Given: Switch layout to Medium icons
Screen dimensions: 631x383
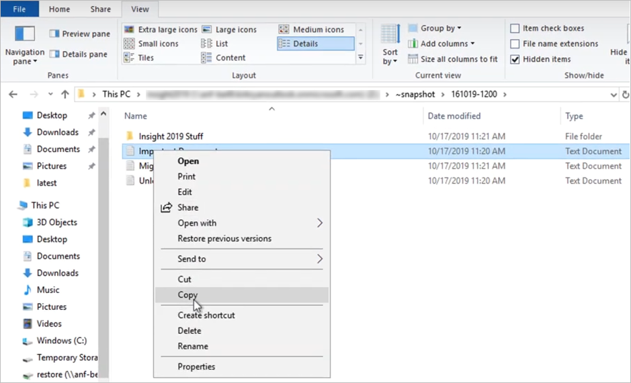Looking at the screenshot, I should (x=311, y=30).
